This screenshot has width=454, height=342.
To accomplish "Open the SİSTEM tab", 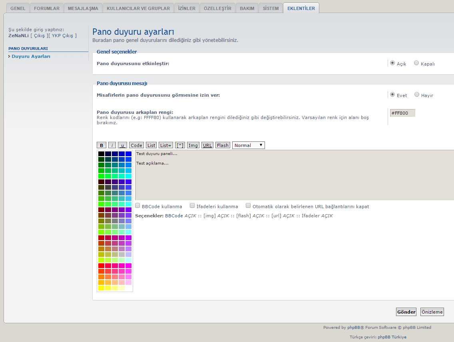I will pyautogui.click(x=271, y=8).
